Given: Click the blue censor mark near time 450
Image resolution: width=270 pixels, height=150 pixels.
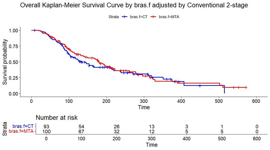Looking at the screenshot, I should click(200, 86).
